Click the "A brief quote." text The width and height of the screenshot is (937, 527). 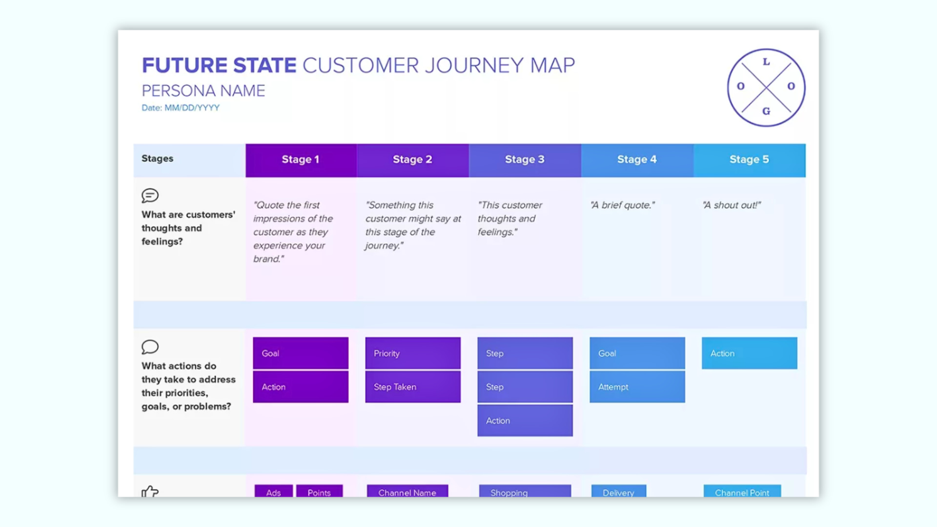pyautogui.click(x=623, y=205)
